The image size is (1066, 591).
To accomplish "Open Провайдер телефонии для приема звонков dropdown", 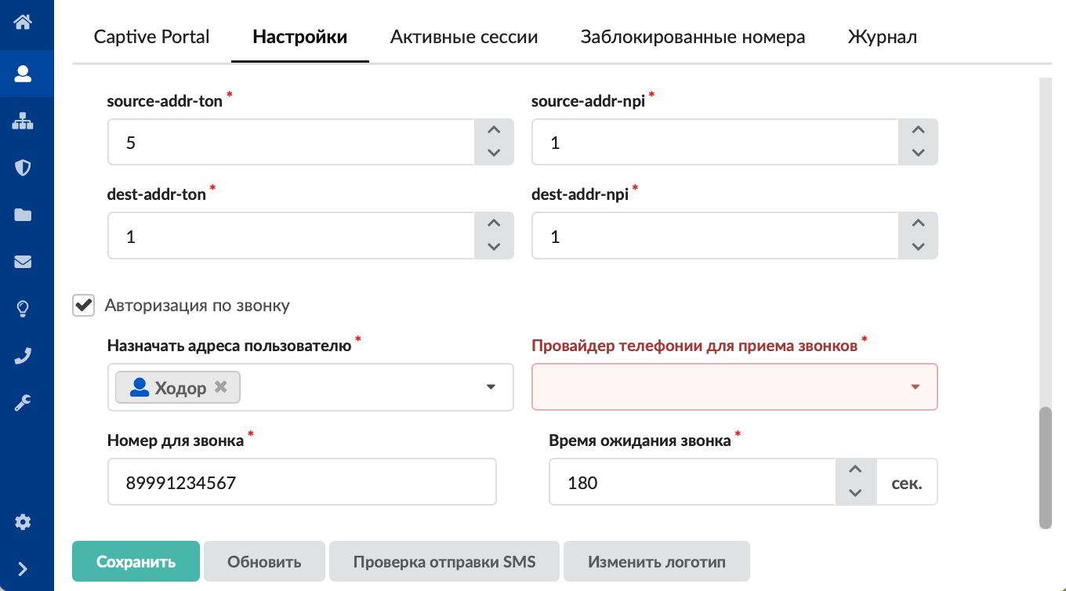I will [915, 387].
